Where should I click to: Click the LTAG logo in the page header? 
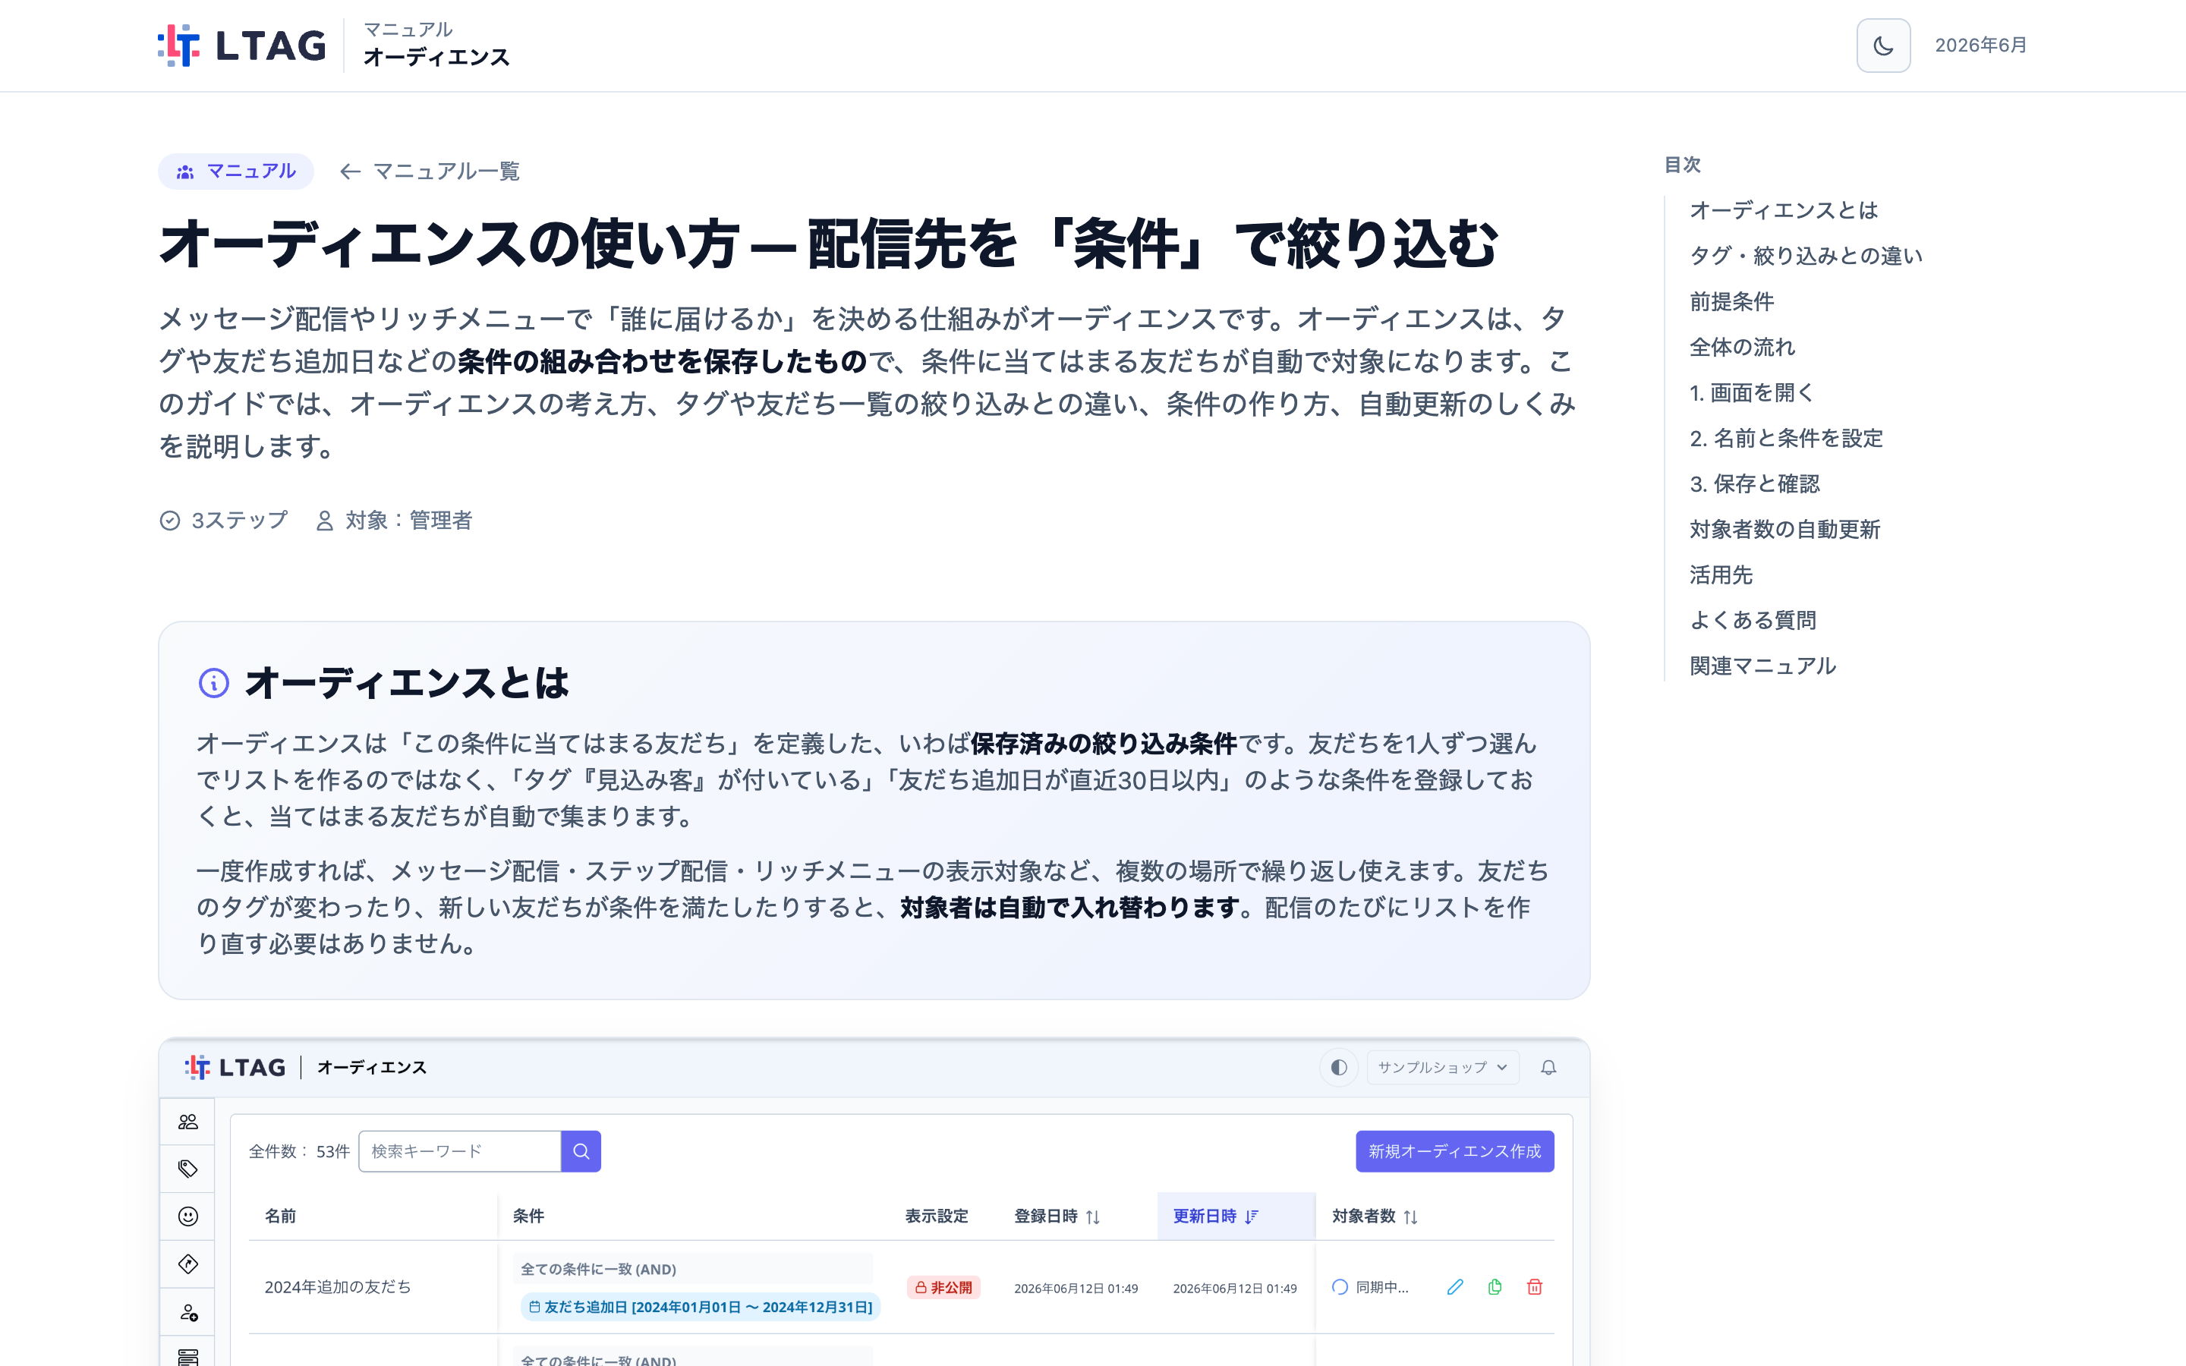point(242,46)
